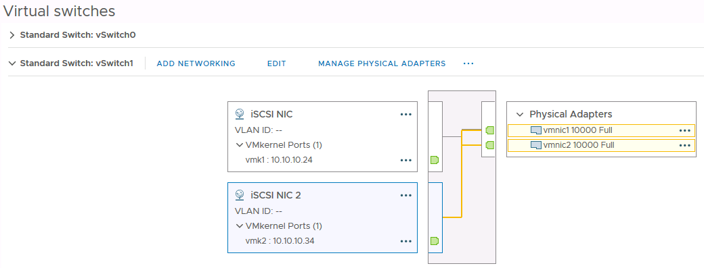Select the vmnic2 10000 Full adapter row
Screen dimensions: 704x268
tap(601, 145)
